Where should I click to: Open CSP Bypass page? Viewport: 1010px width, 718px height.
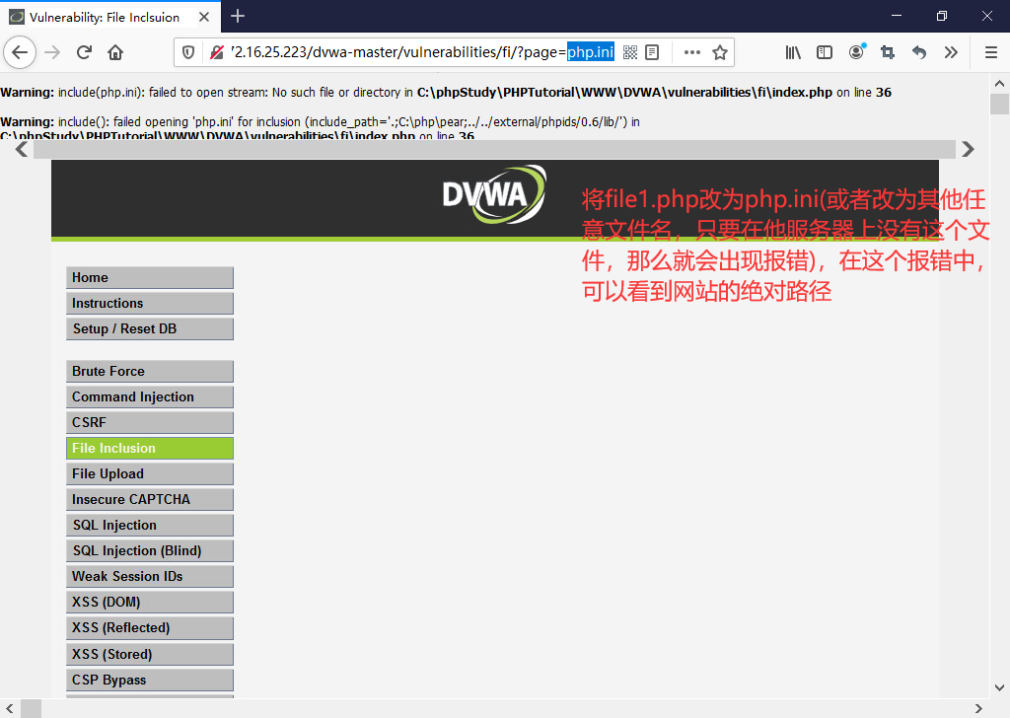pos(150,680)
